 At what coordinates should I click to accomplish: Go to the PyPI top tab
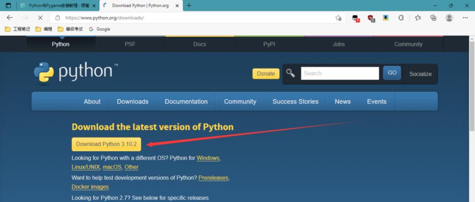point(269,44)
